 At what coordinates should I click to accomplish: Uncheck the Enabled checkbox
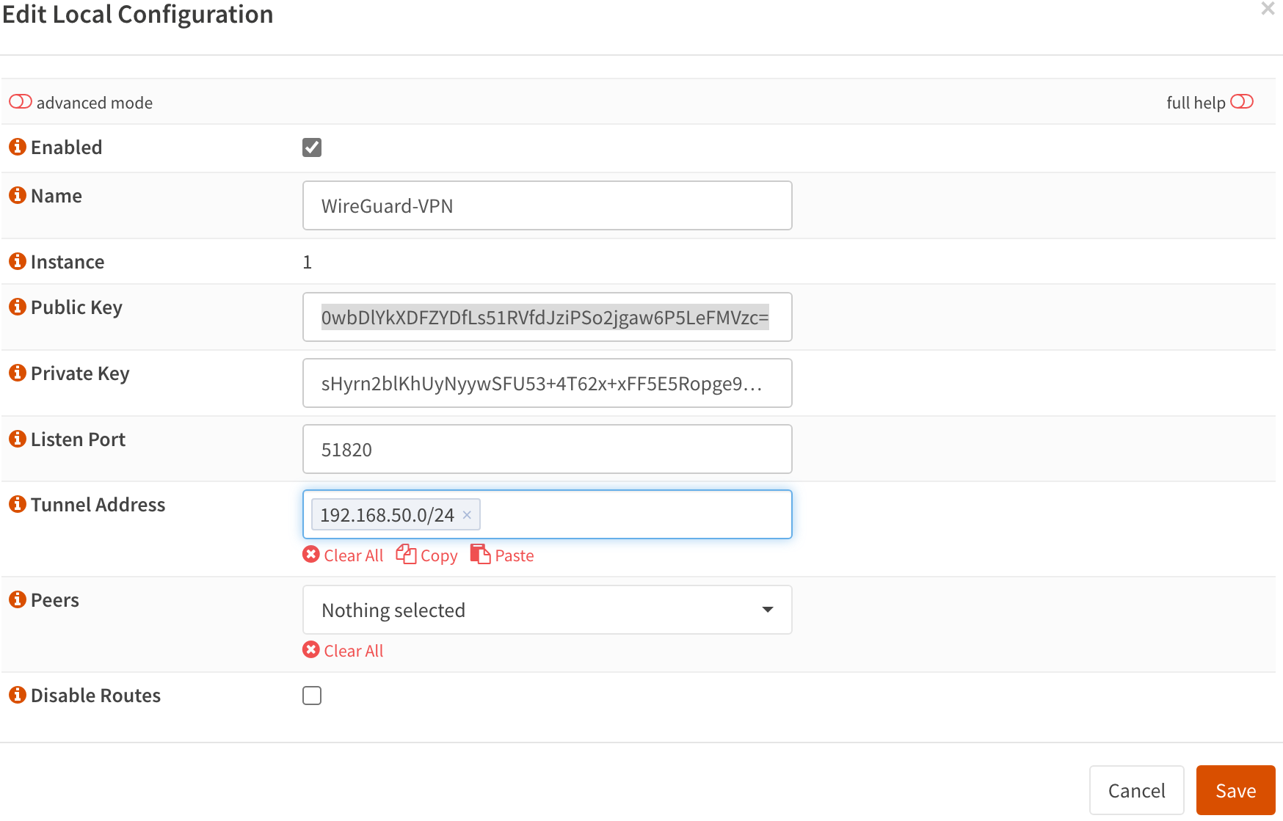[311, 147]
